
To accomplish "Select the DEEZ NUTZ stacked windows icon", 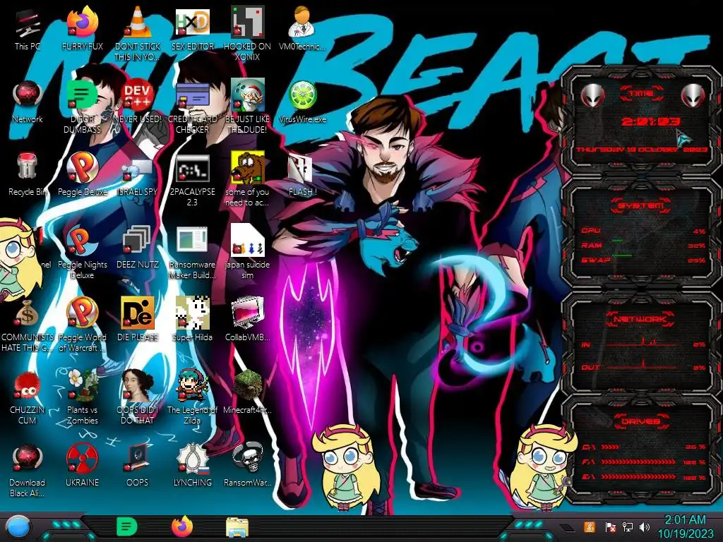I will (138, 247).
